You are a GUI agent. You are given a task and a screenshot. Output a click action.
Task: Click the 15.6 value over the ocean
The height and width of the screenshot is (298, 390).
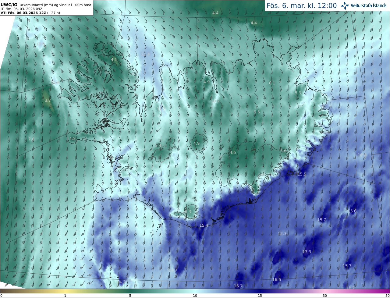(x=352, y=211)
